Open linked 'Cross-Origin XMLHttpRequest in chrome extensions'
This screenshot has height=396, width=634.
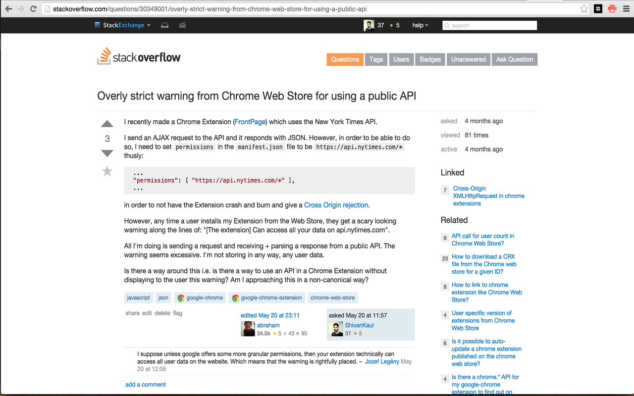pos(489,196)
